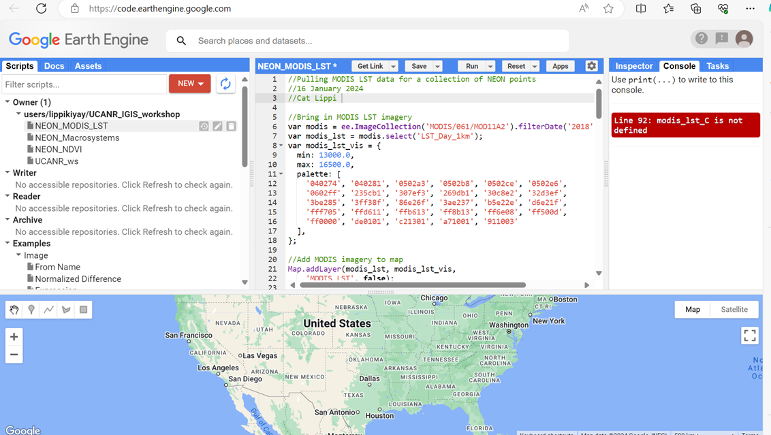
Task: Switch to the Scripts tab
Action: [20, 66]
